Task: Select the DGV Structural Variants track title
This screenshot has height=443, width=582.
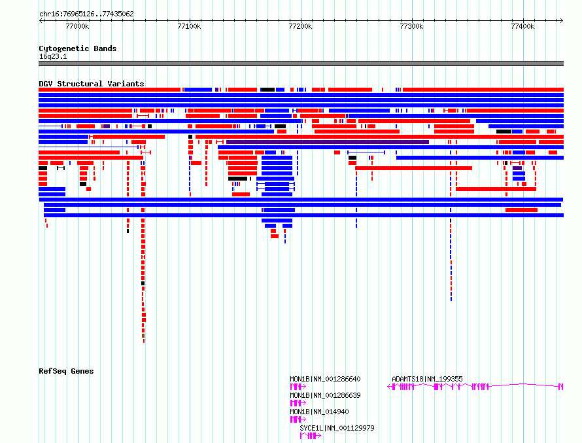Action: pos(92,84)
